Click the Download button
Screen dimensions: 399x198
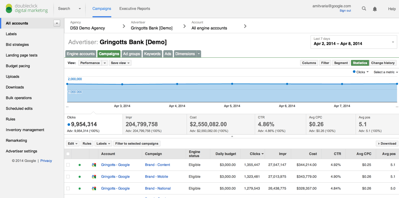click(x=387, y=144)
